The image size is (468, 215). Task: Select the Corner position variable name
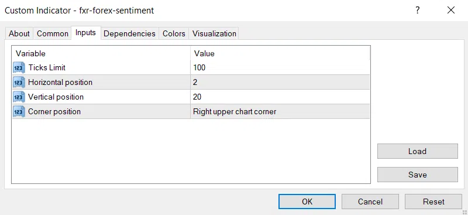[x=54, y=111]
